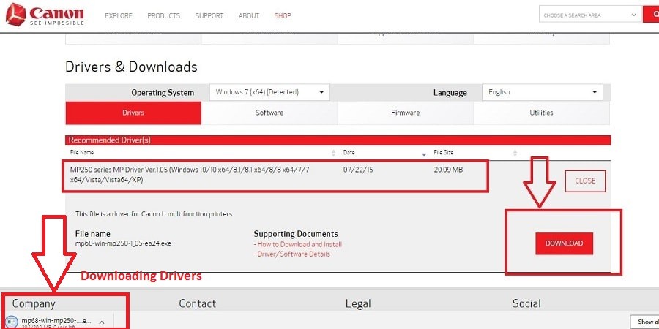This screenshot has width=659, height=329.
Task: Switch to the Utilities tab
Action: 541,113
